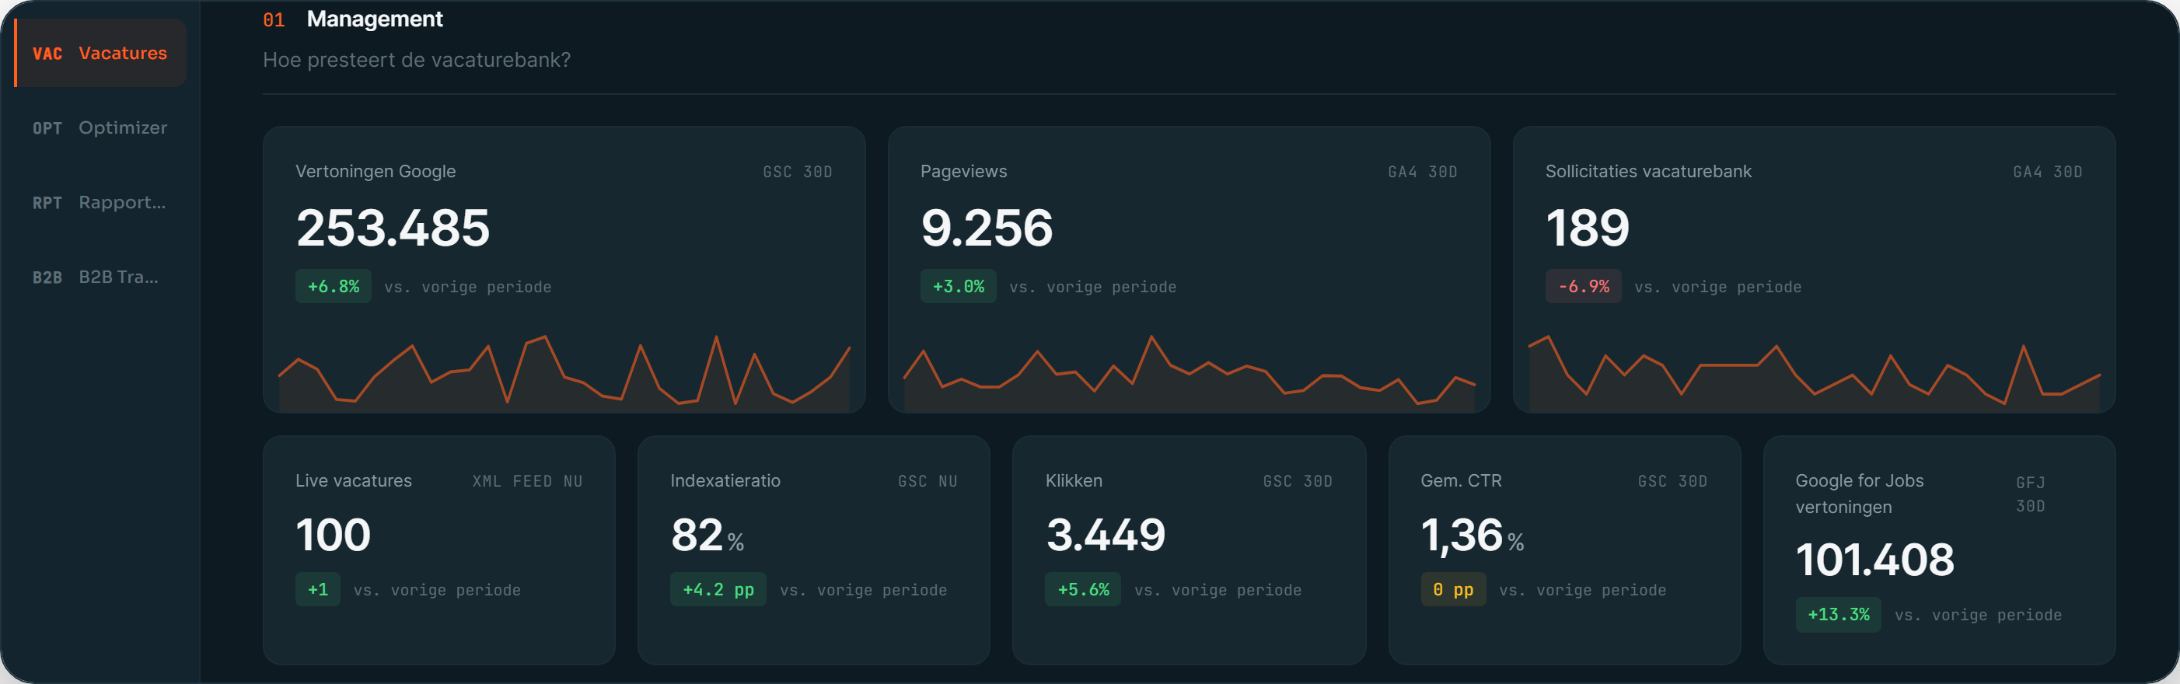Open the Vacatures sidebar section
Screen dimensions: 2180x684
tap(101, 54)
